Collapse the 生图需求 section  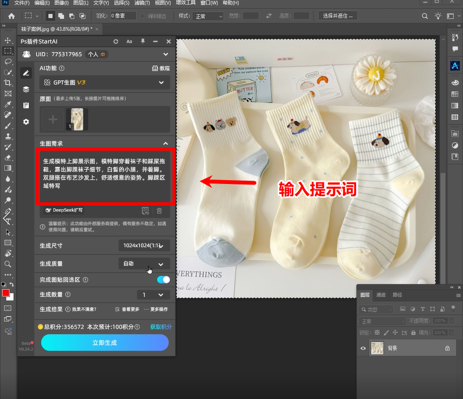pos(166,144)
